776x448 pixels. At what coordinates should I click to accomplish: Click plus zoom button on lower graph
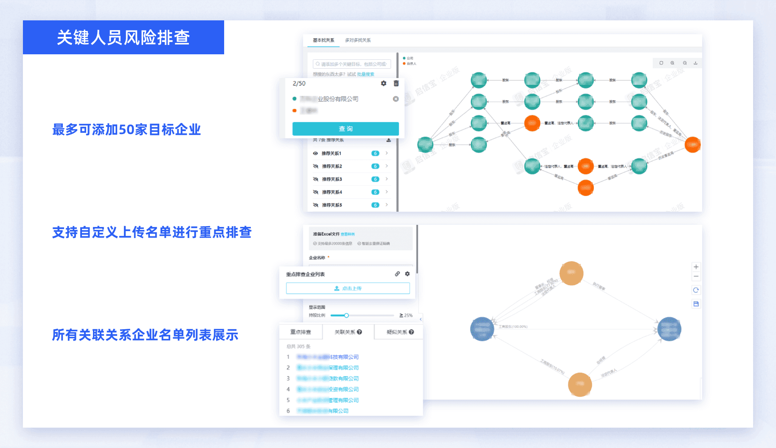(x=696, y=267)
